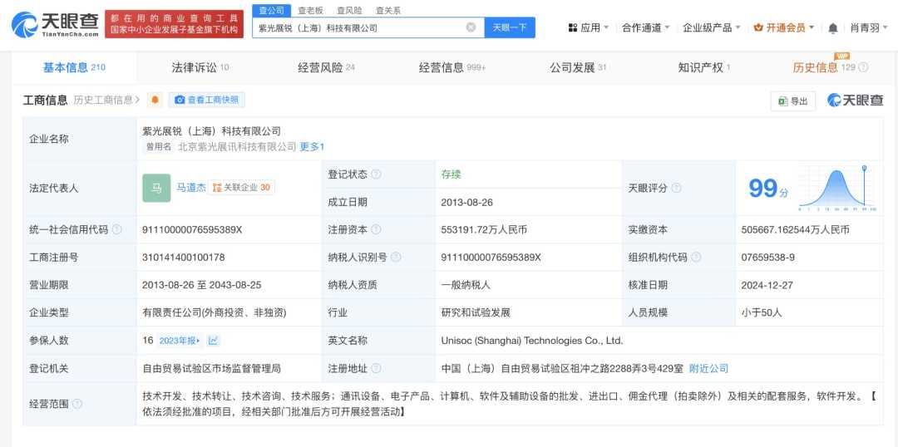Click the info icon next to 经营范围
Screen dimensions: 898x447
(77, 404)
